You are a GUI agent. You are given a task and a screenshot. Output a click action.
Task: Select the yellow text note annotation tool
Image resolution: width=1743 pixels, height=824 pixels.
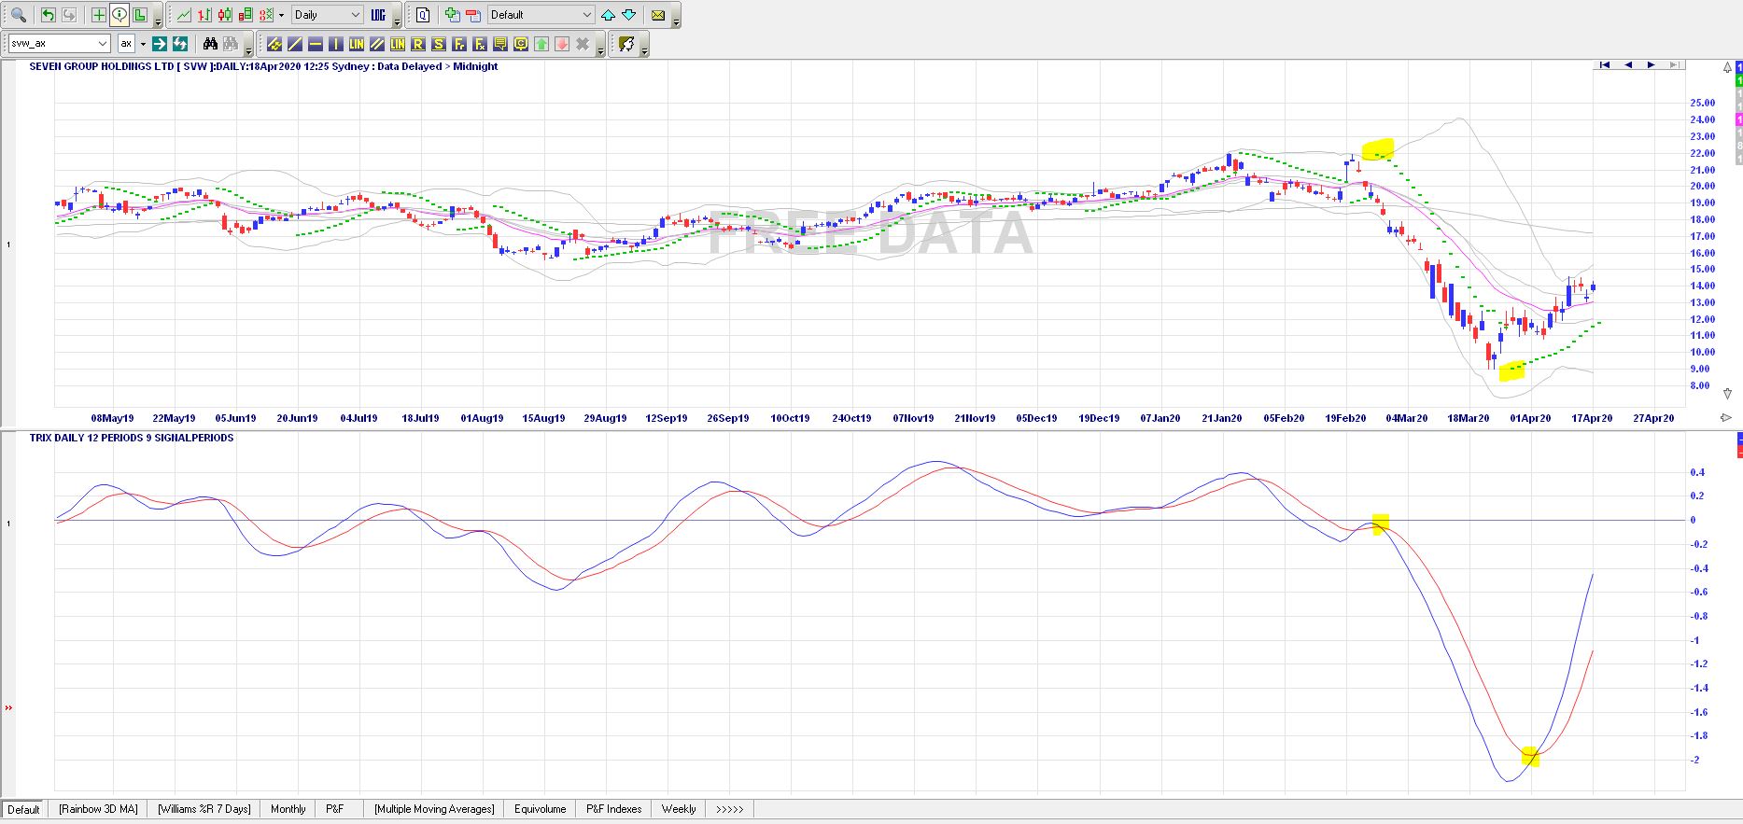[x=500, y=44]
